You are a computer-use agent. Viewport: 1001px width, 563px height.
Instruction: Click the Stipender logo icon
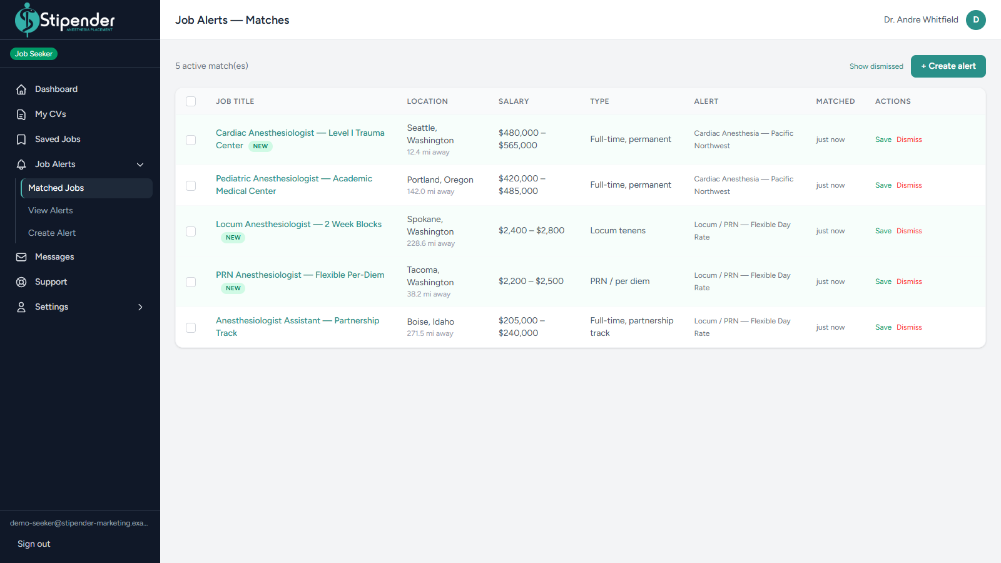pyautogui.click(x=27, y=19)
